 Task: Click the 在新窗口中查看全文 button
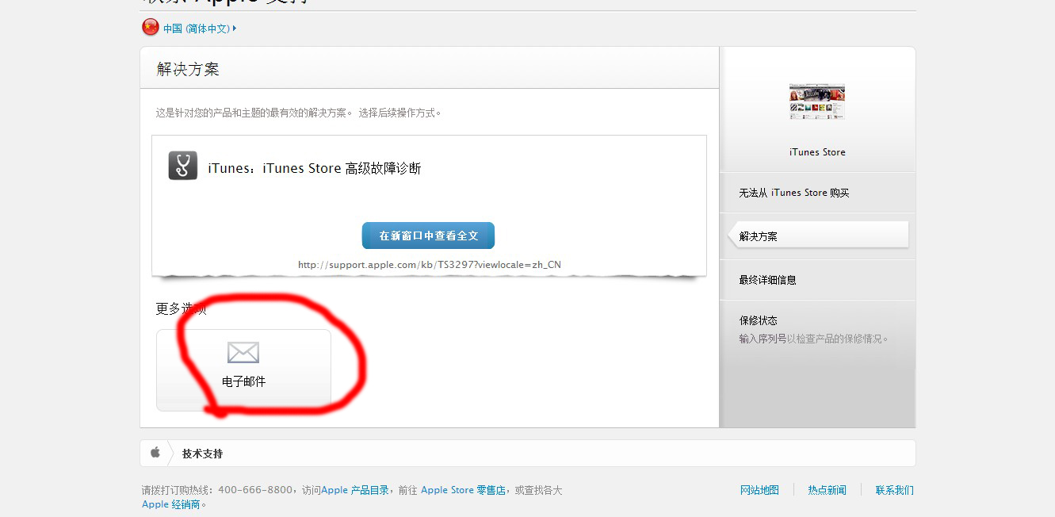(428, 236)
